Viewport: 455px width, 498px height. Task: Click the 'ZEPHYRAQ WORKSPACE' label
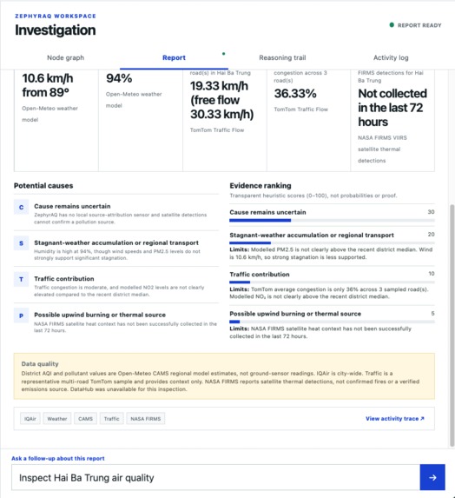coord(56,16)
